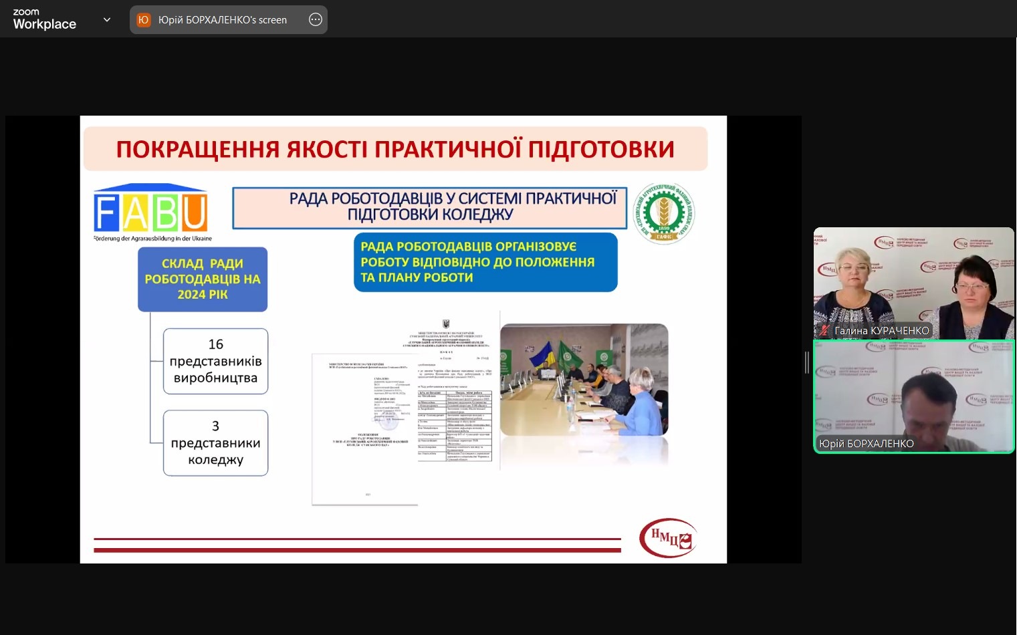The width and height of the screenshot is (1017, 635).
Task: Click the 3 представники коледжу box
Action: [215, 443]
